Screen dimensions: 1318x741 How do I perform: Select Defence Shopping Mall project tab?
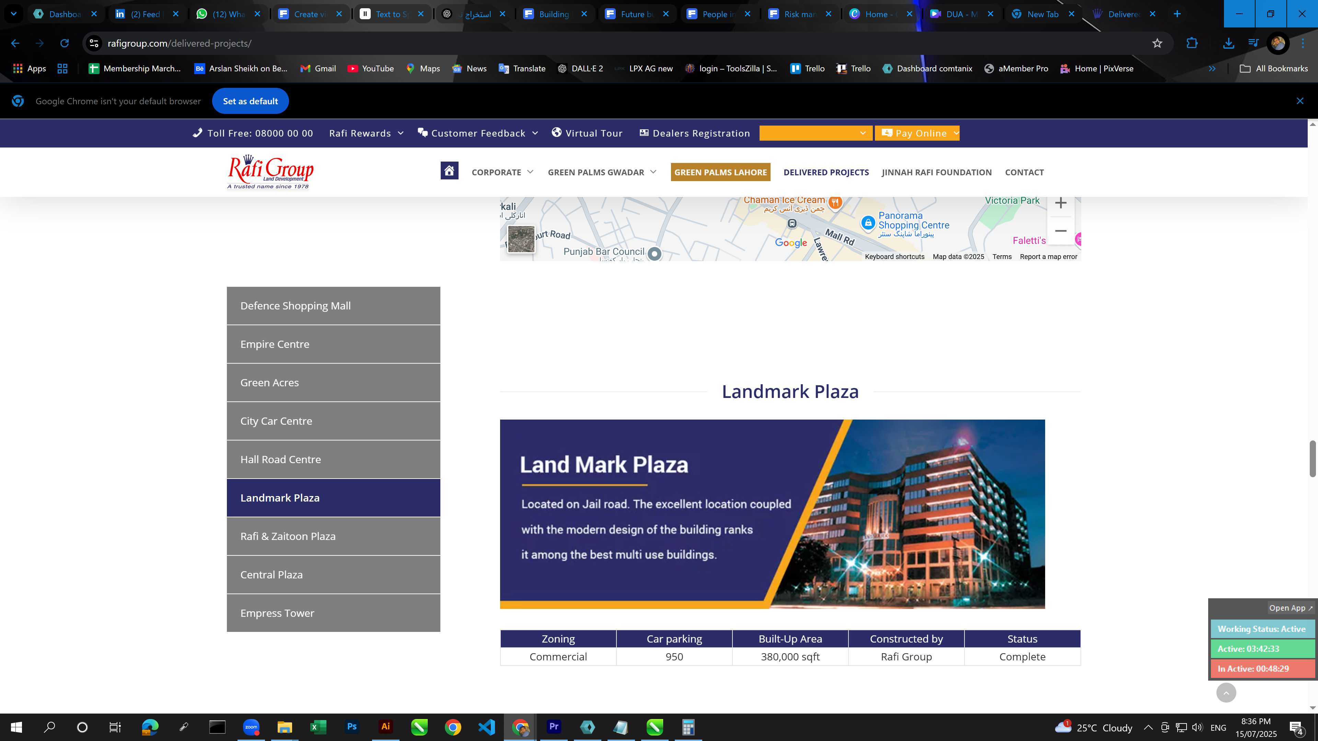[x=333, y=306]
